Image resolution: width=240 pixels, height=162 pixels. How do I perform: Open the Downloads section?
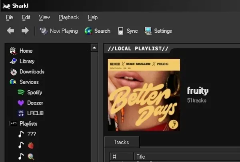coord(32,71)
